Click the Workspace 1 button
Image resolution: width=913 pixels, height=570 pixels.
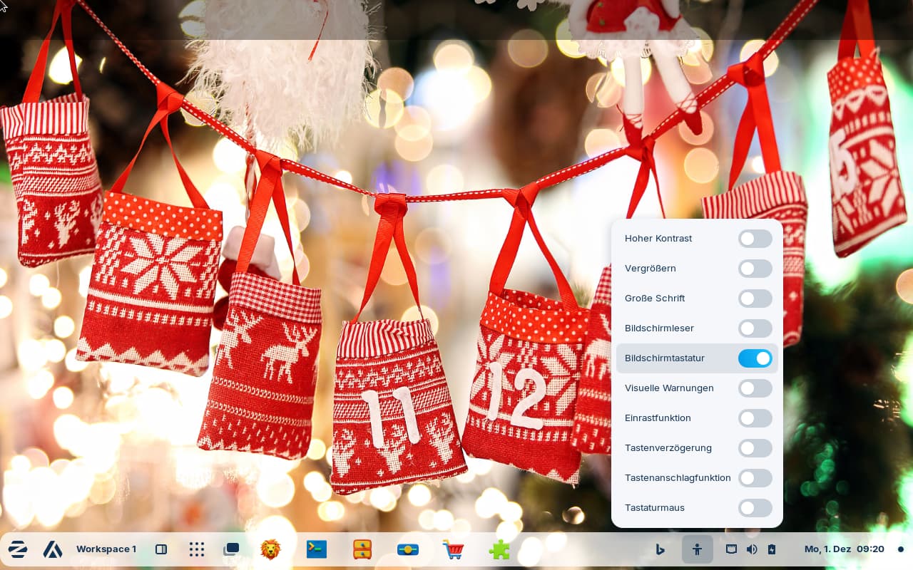pyautogui.click(x=106, y=549)
